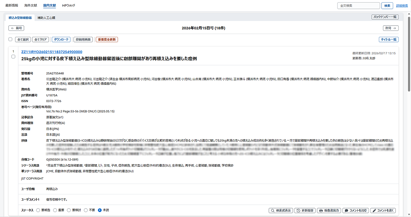Open バックナンバー一覧 list
The height and width of the screenshot is (217, 411).
click(x=385, y=17)
